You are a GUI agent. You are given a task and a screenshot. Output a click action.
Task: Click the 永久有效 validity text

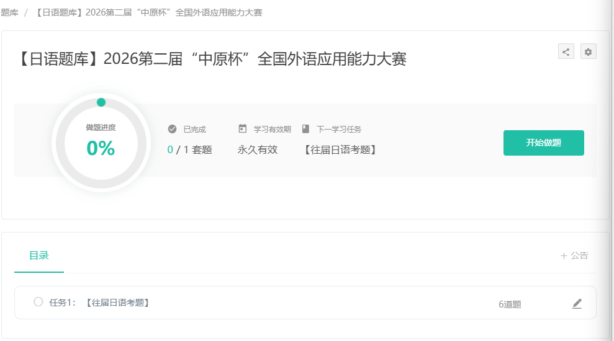[x=257, y=149]
